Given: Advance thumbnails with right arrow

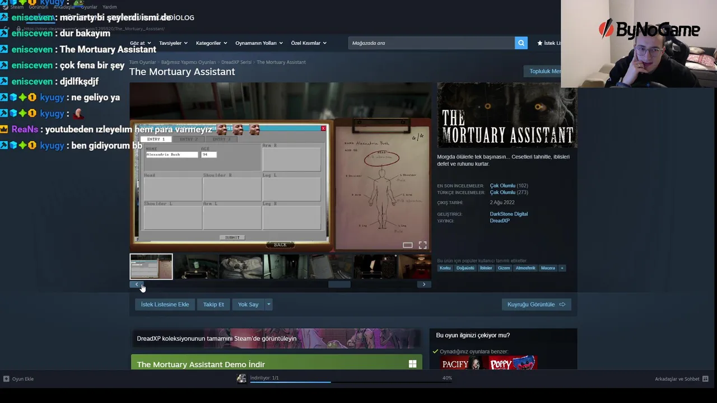Looking at the screenshot, I should [x=423, y=284].
